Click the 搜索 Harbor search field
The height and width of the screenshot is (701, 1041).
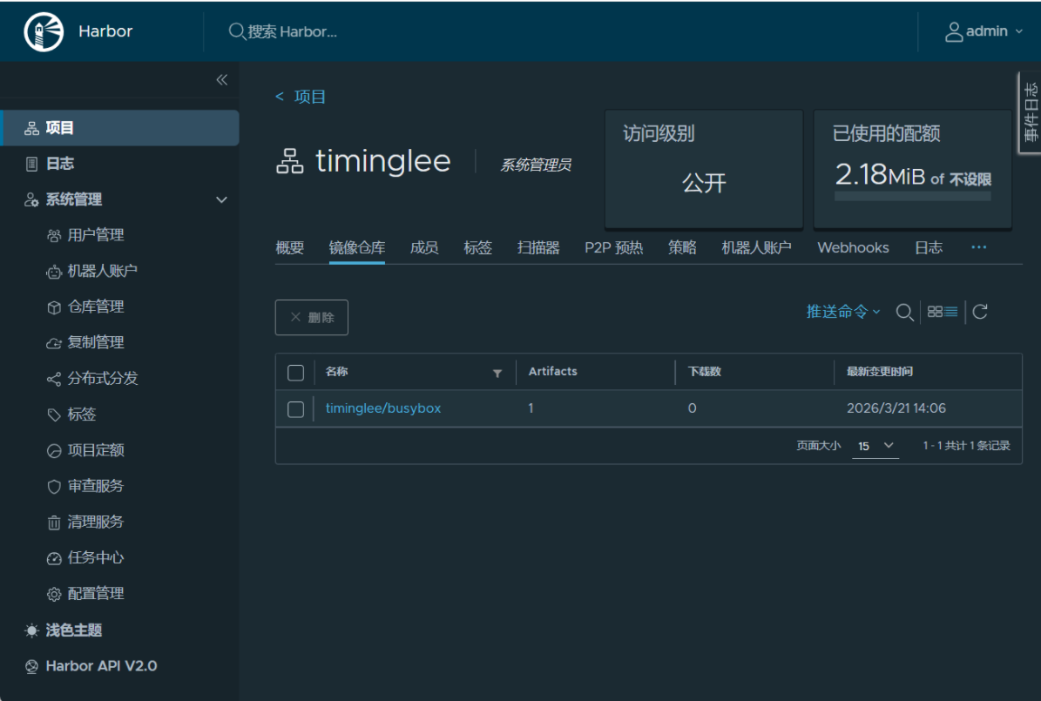coord(292,31)
